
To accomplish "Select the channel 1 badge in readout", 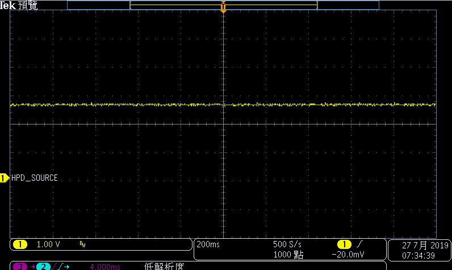I will (x=20, y=244).
